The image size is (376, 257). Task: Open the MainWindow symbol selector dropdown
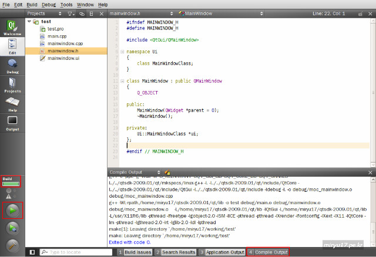(221, 13)
